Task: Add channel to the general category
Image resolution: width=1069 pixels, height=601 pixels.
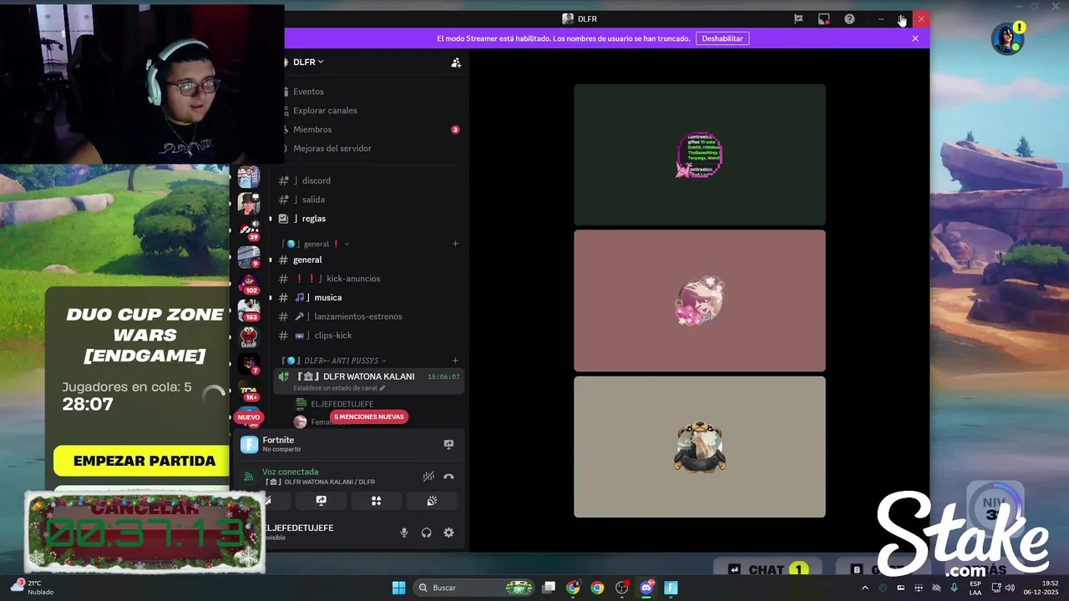Action: tap(455, 244)
